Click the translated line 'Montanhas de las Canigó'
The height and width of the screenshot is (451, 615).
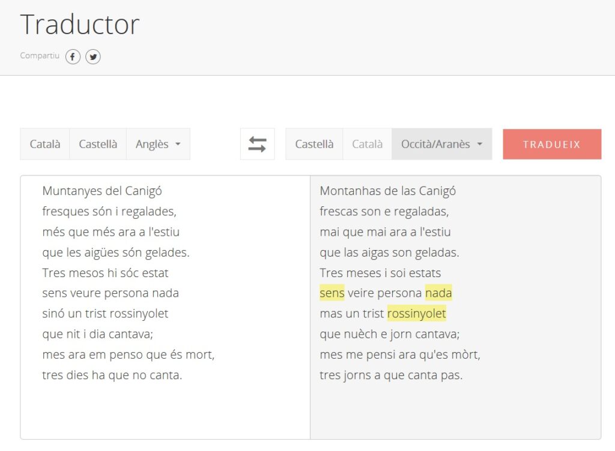[387, 191]
